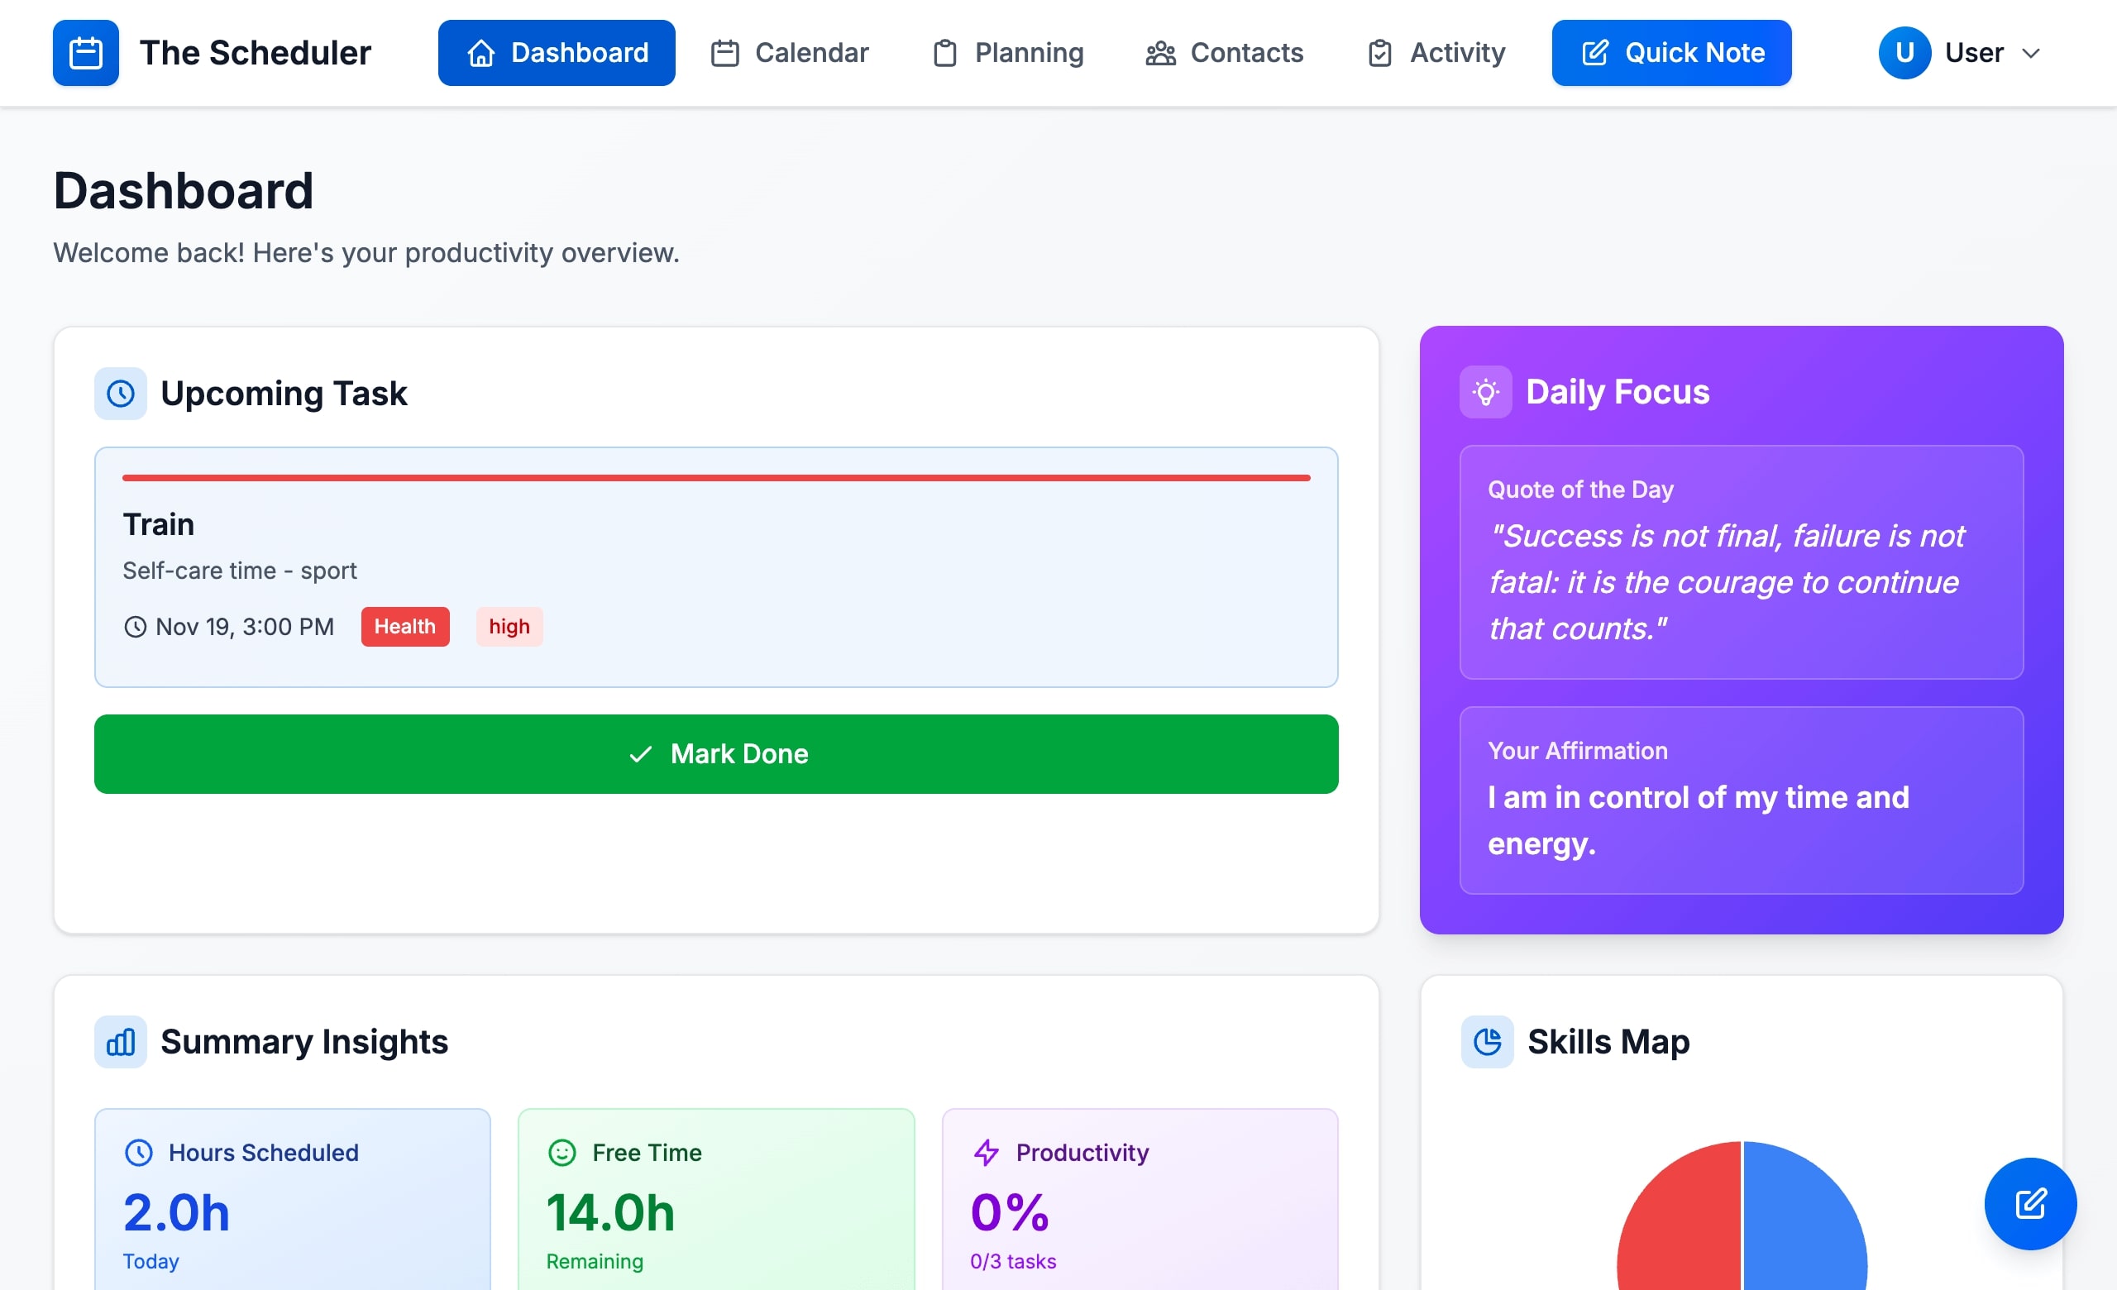Switch to the Contacts tab
Image resolution: width=2117 pixels, height=1290 pixels.
click(x=1225, y=53)
